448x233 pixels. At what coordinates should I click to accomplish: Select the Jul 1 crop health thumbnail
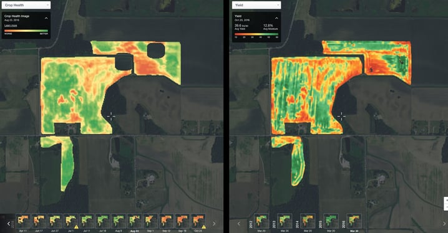coord(71,221)
